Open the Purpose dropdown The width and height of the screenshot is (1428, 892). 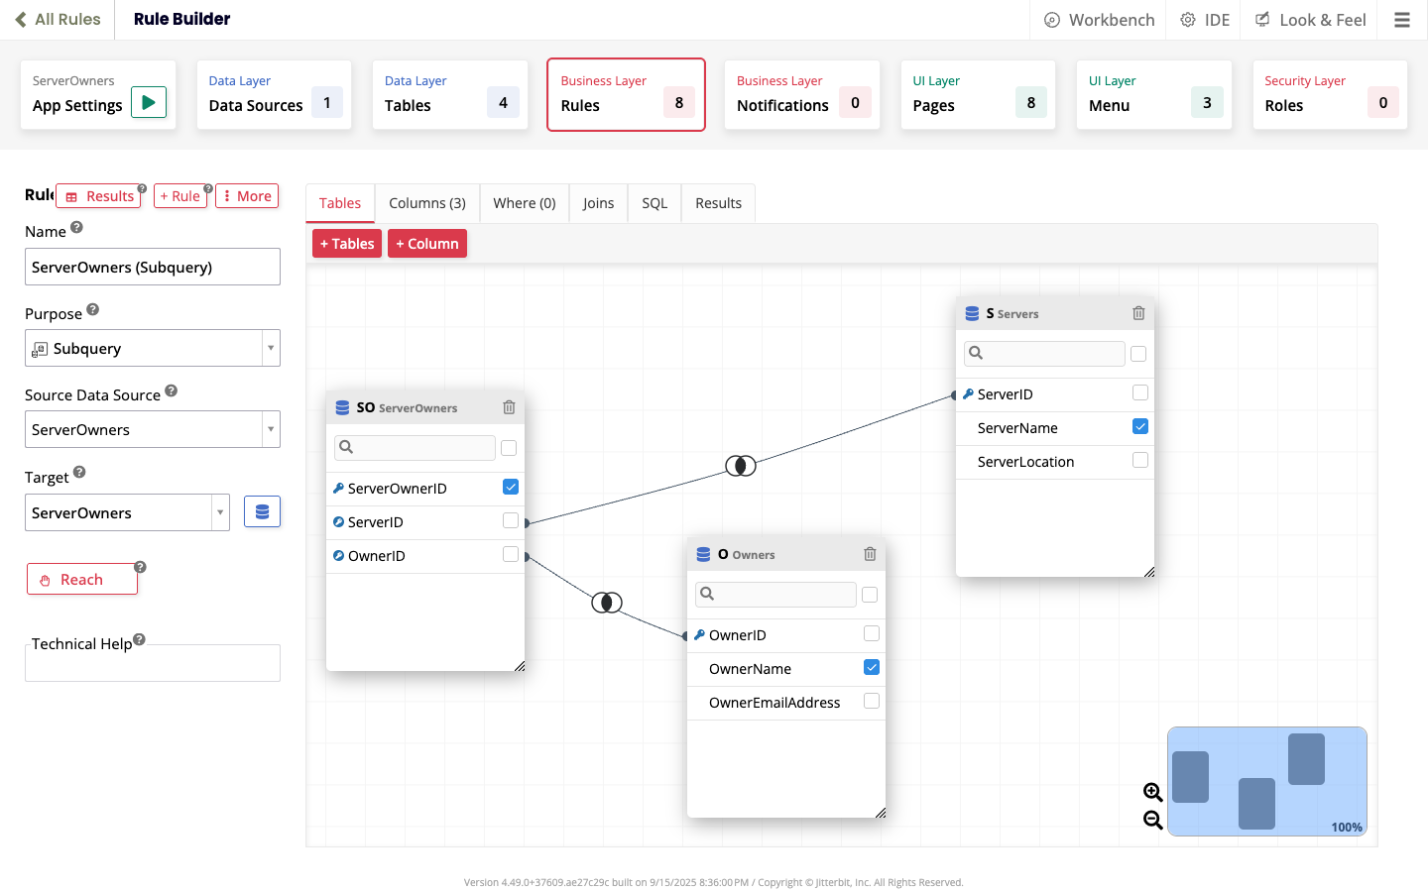click(x=270, y=348)
